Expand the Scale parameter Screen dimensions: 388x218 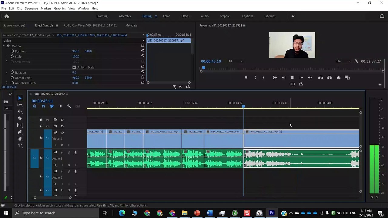pos(7,56)
